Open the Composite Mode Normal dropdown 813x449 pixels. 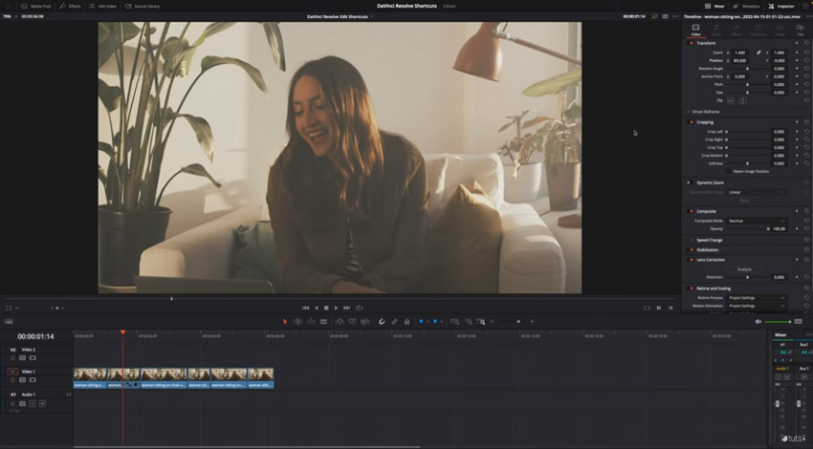click(757, 221)
